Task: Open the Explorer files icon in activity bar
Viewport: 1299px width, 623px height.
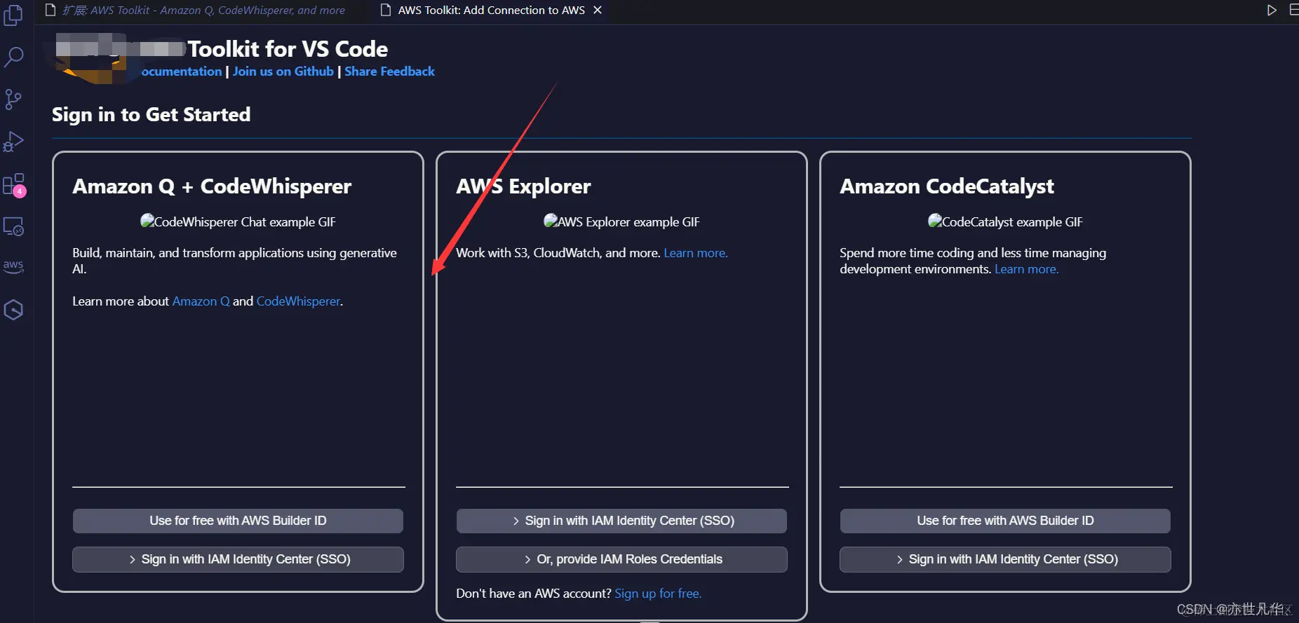Action: click(x=13, y=15)
